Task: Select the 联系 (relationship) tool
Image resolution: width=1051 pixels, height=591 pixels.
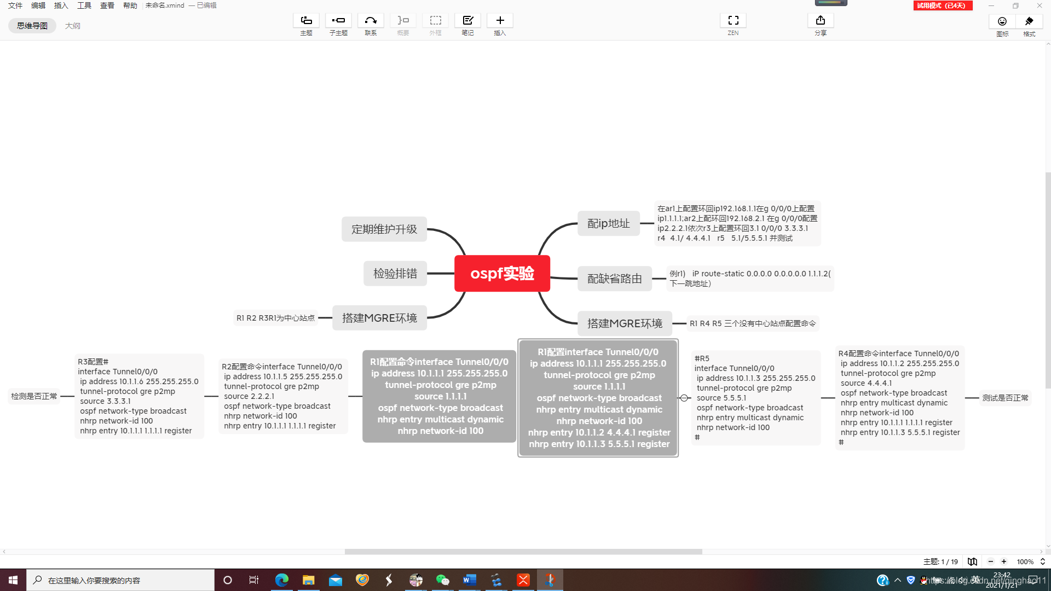Action: (x=371, y=21)
